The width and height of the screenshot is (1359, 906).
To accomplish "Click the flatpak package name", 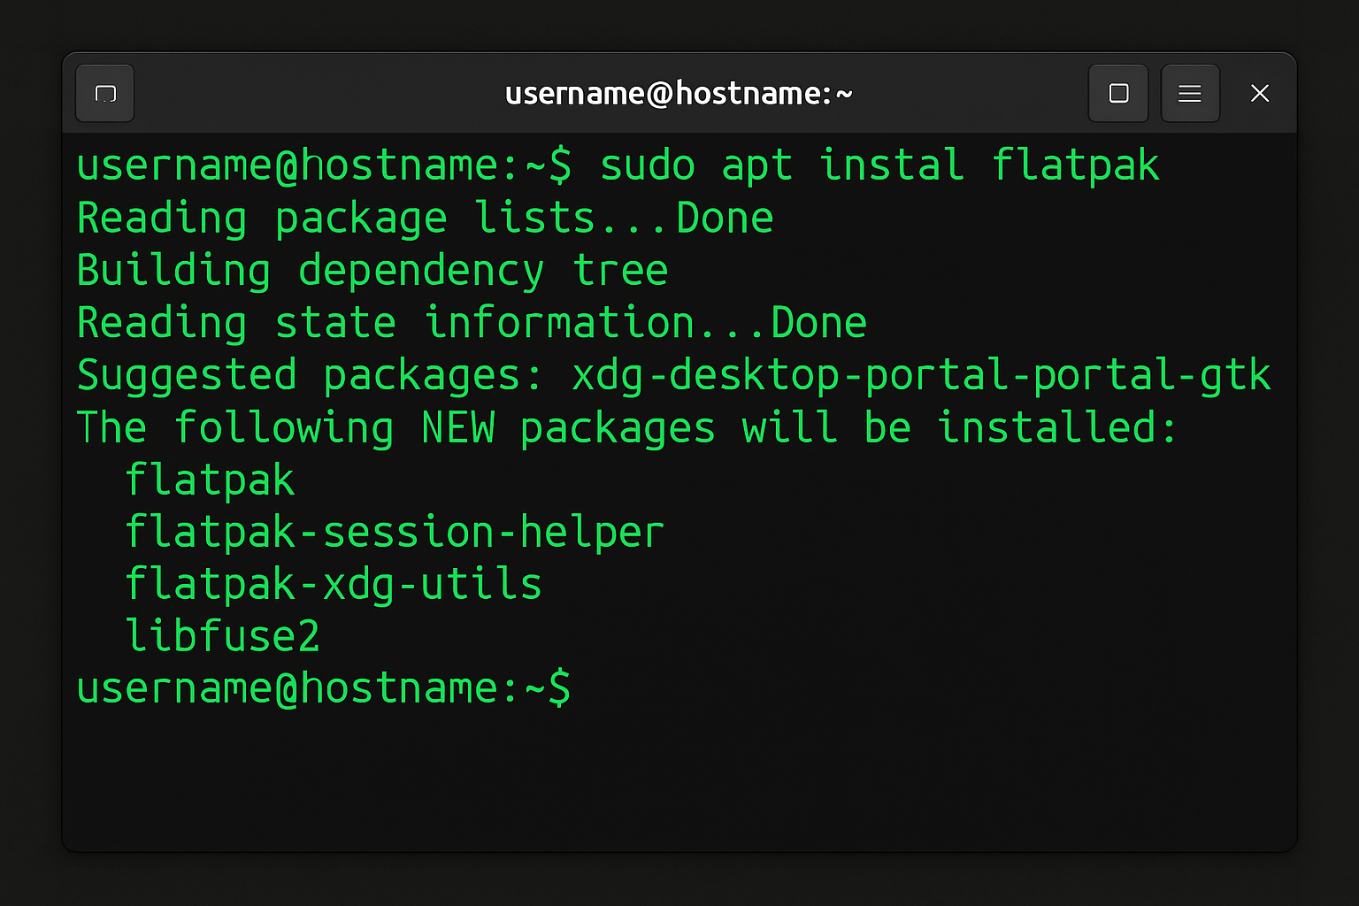I will 210,479.
